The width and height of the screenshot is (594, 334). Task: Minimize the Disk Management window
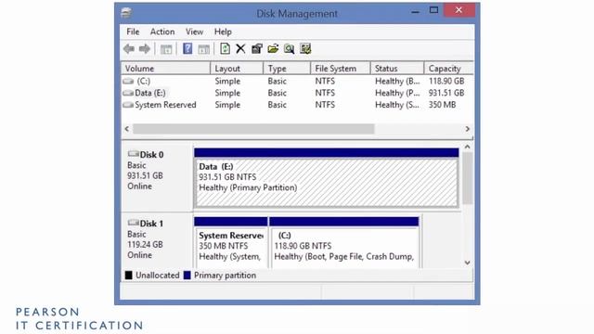coord(416,11)
